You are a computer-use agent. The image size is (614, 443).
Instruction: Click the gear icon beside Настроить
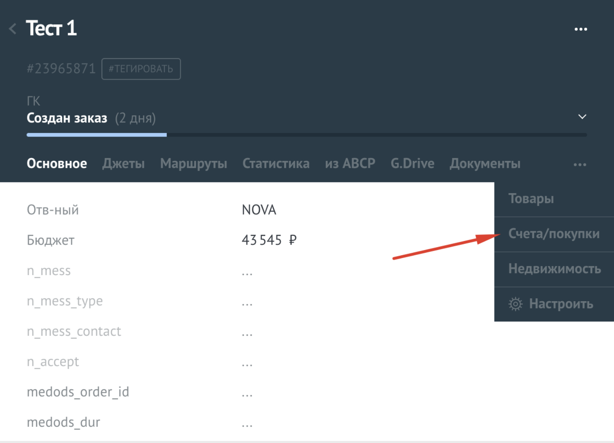[x=515, y=304]
